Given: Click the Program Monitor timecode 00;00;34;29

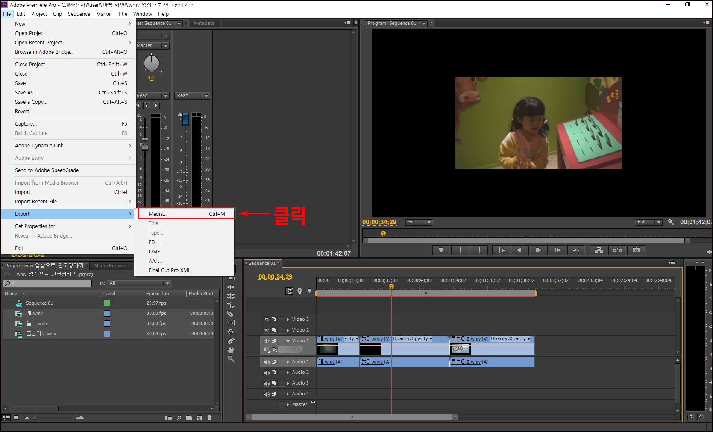Looking at the screenshot, I should point(379,222).
